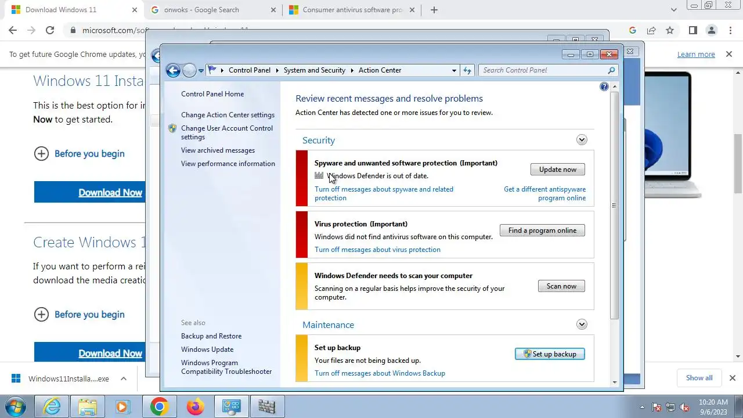Viewport: 743px width, 418px height.
Task: Open Chrome side panel icon
Action: 692,30
